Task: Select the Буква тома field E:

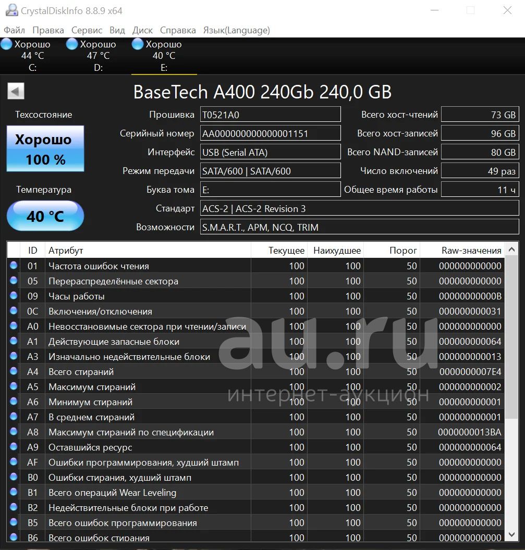Action: click(x=271, y=190)
